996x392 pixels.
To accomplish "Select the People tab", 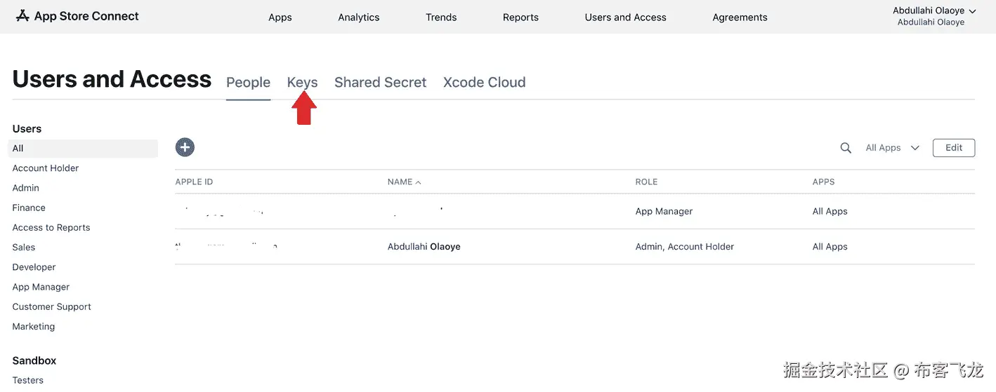I will pyautogui.click(x=248, y=82).
